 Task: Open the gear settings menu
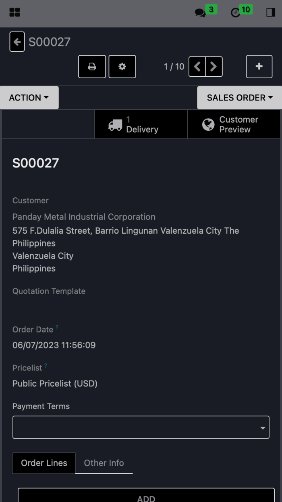(122, 67)
